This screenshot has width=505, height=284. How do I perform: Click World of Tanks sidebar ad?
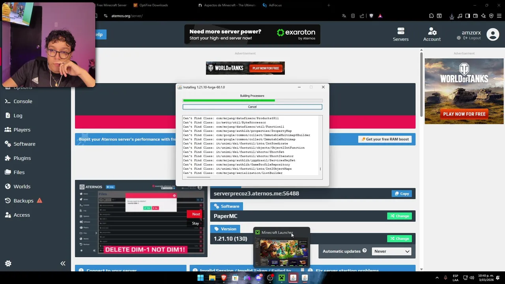click(x=464, y=91)
